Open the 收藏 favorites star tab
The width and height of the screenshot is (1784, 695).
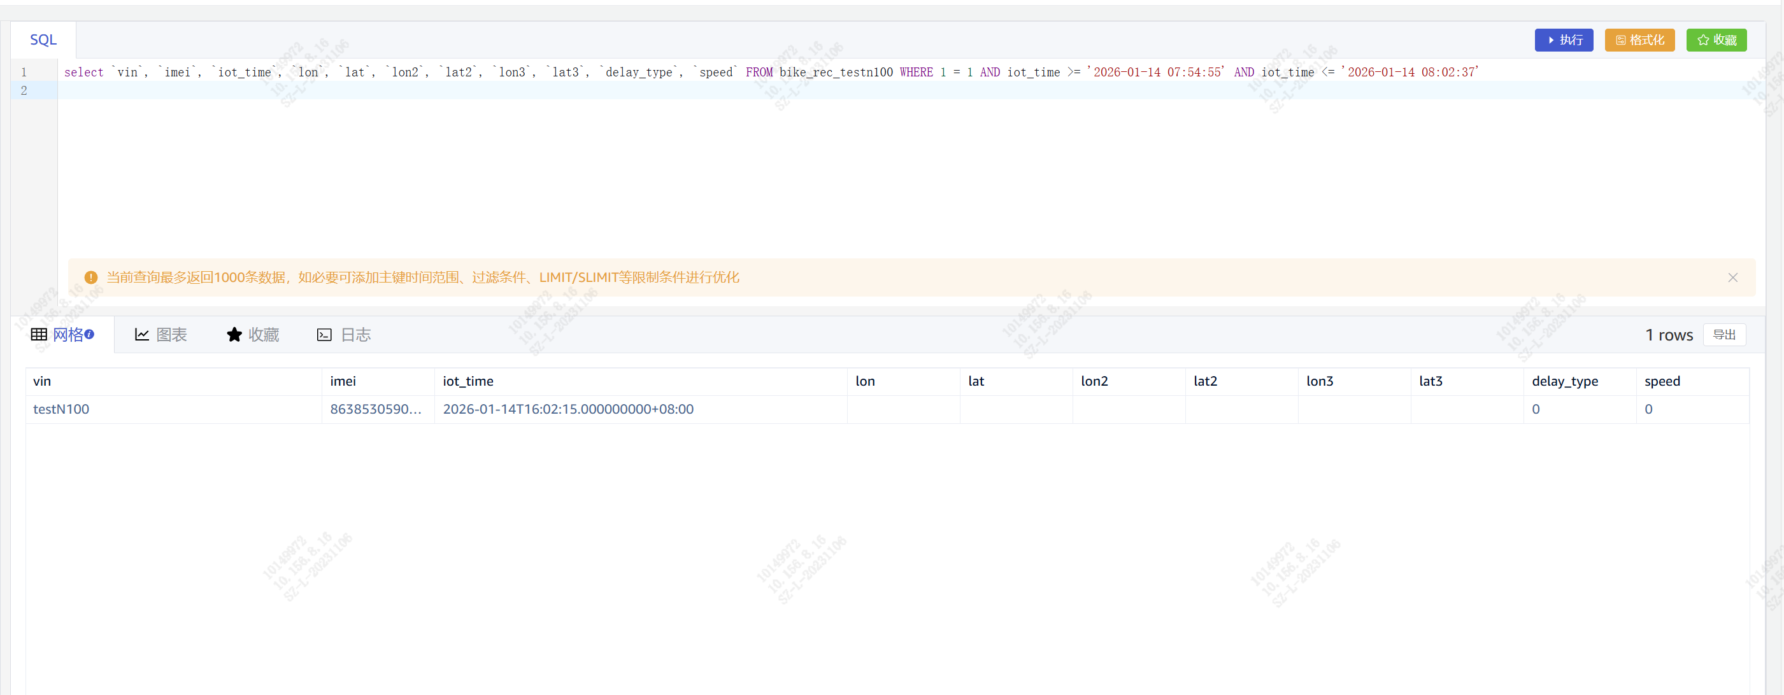[x=253, y=335]
